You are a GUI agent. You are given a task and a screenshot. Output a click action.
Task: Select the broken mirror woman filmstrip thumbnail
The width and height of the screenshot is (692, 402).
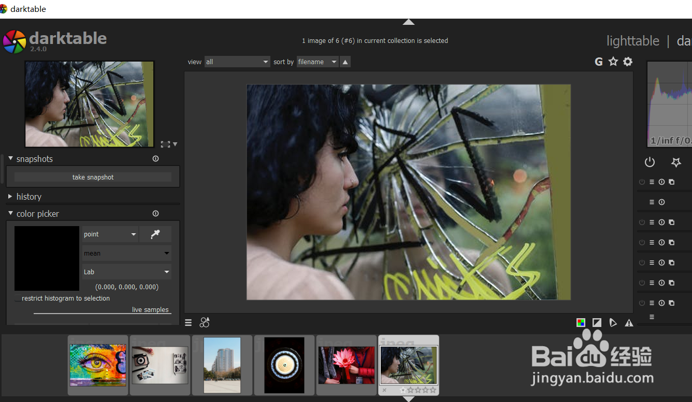[x=409, y=365]
